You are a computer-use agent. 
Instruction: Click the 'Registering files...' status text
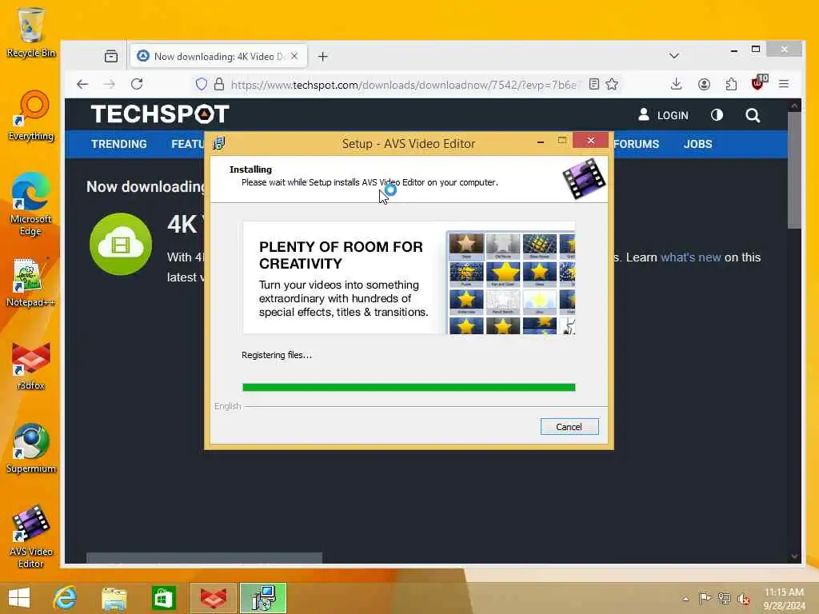click(276, 355)
